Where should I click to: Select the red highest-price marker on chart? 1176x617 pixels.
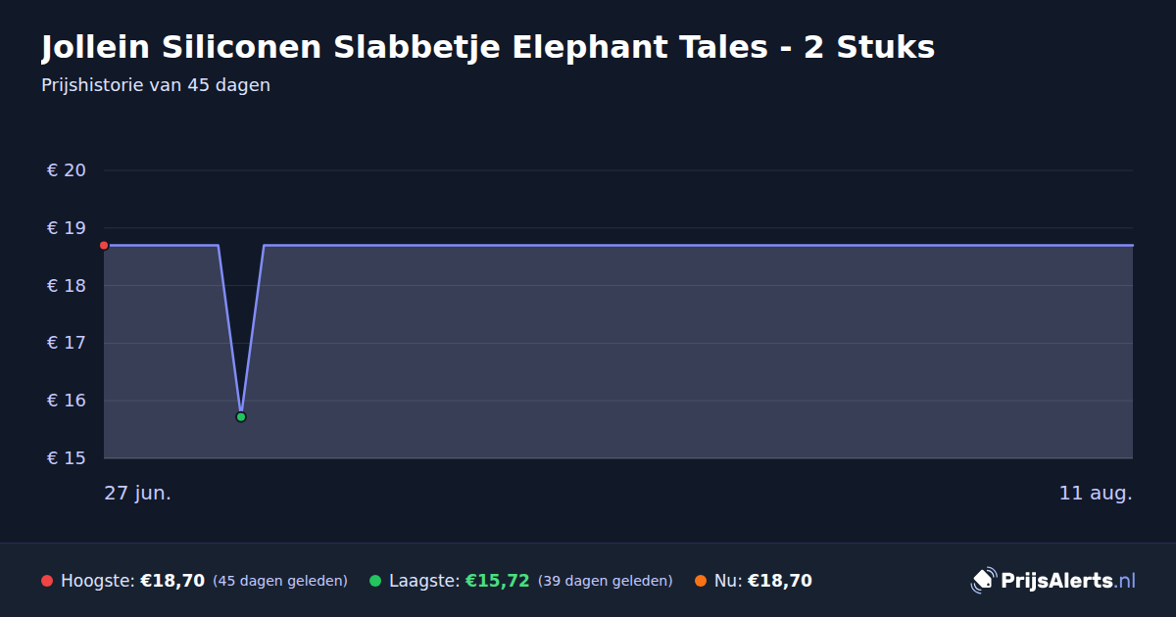click(104, 246)
